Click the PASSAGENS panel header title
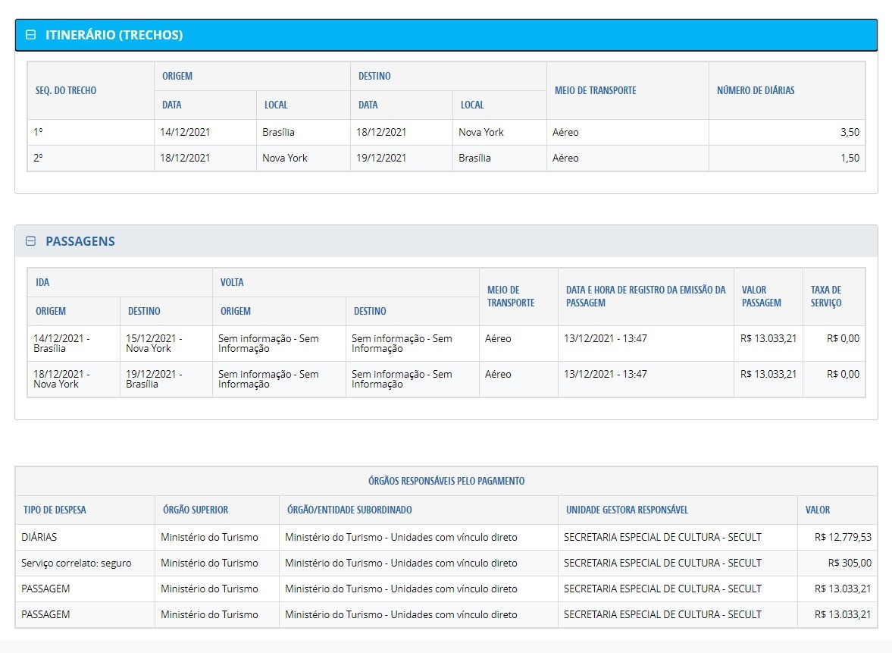Screen dimensions: 892x653 point(80,241)
